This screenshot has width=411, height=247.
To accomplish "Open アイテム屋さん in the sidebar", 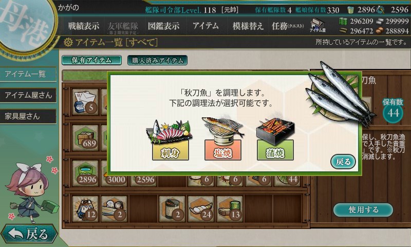I will [28, 95].
